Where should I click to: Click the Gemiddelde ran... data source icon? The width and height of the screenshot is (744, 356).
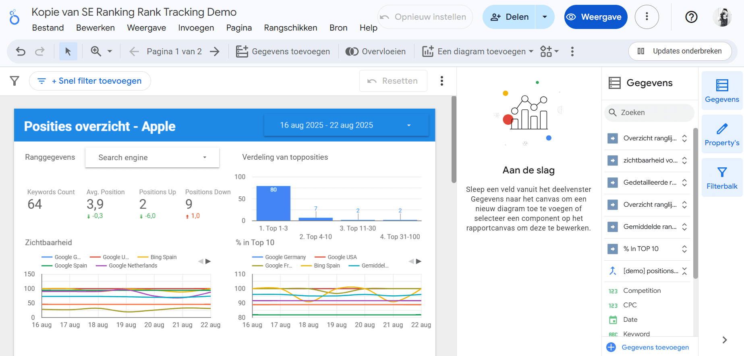tap(613, 227)
